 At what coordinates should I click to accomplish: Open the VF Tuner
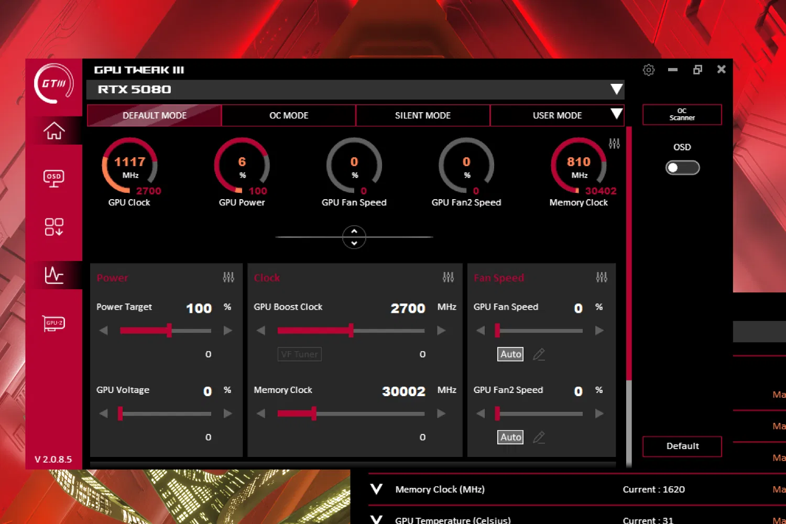299,354
